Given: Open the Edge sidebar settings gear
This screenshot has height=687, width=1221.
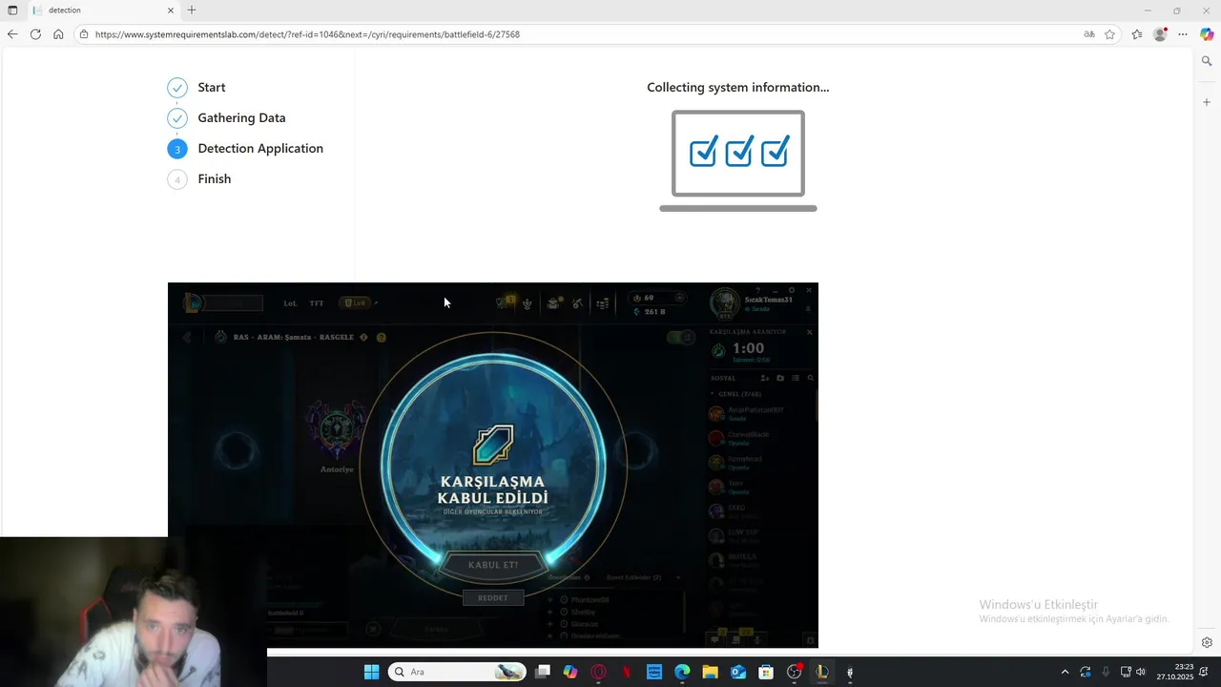Looking at the screenshot, I should [x=1207, y=642].
